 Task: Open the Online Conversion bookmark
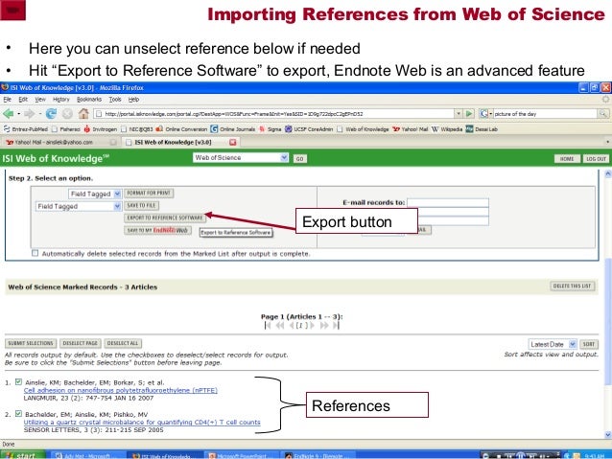tap(181, 129)
